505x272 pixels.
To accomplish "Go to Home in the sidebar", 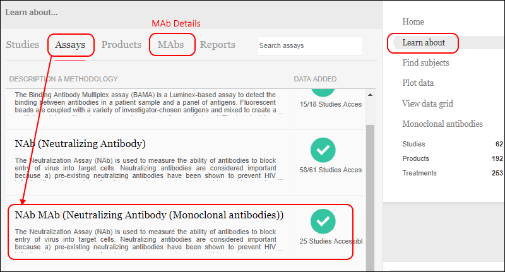I will point(413,21).
